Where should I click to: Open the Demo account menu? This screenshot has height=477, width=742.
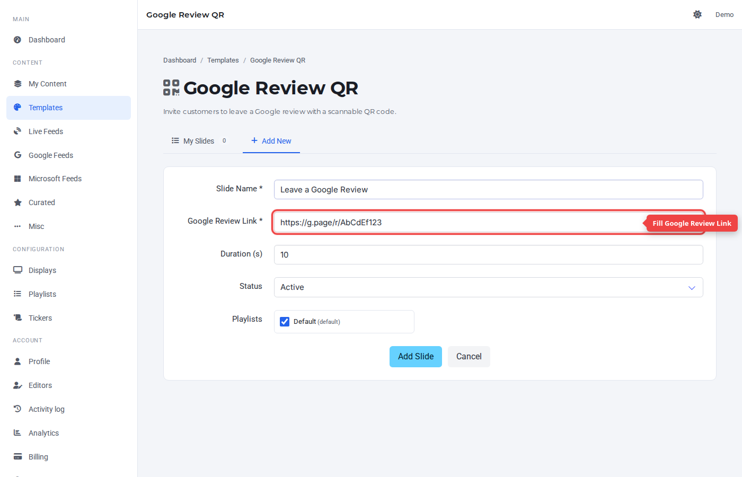point(724,14)
